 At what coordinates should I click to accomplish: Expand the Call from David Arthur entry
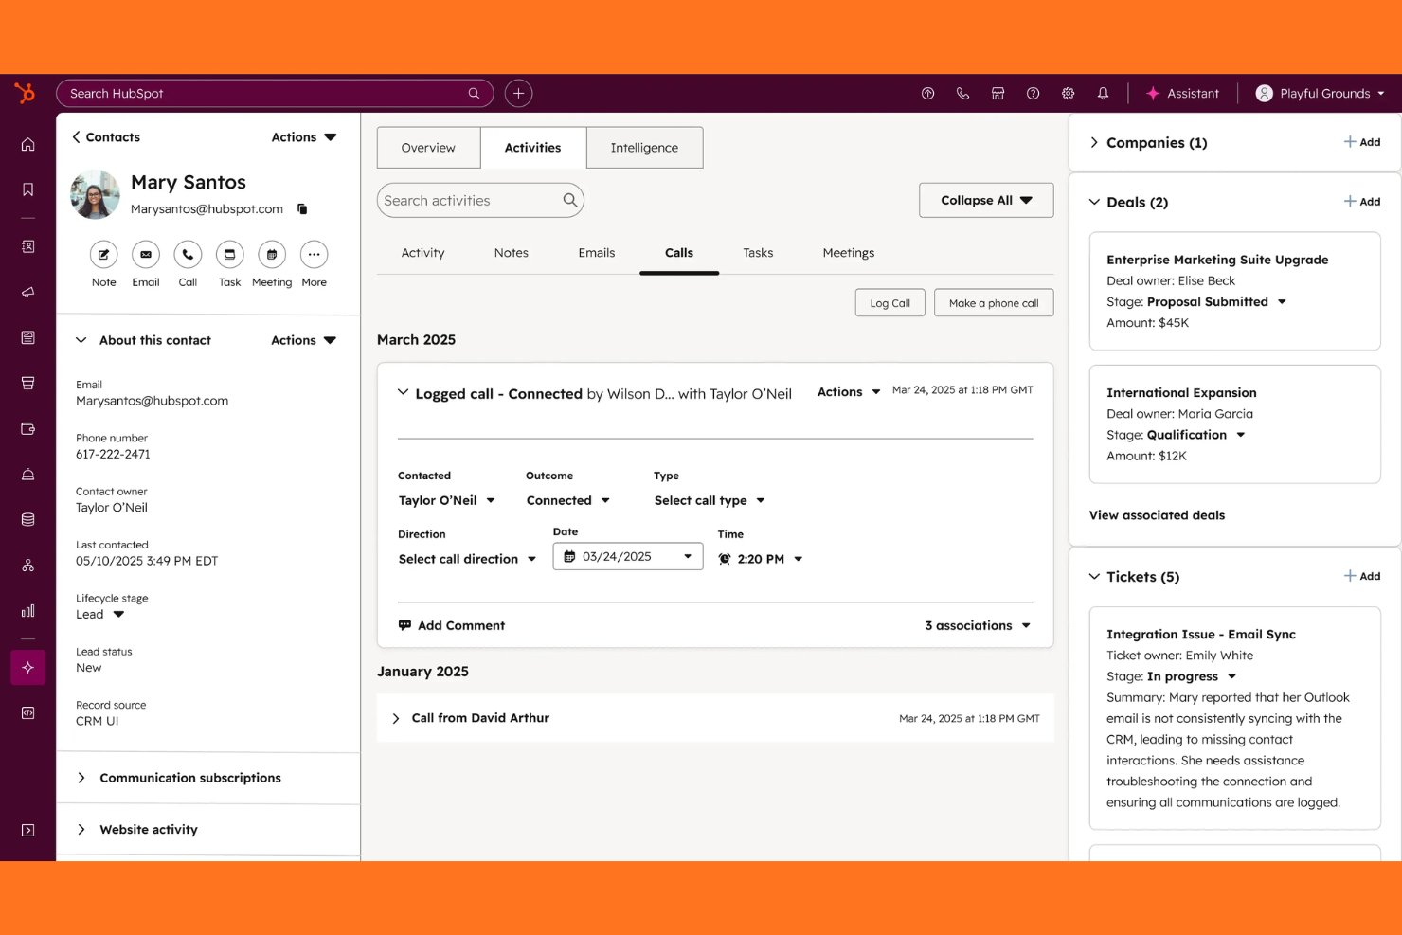coord(396,718)
